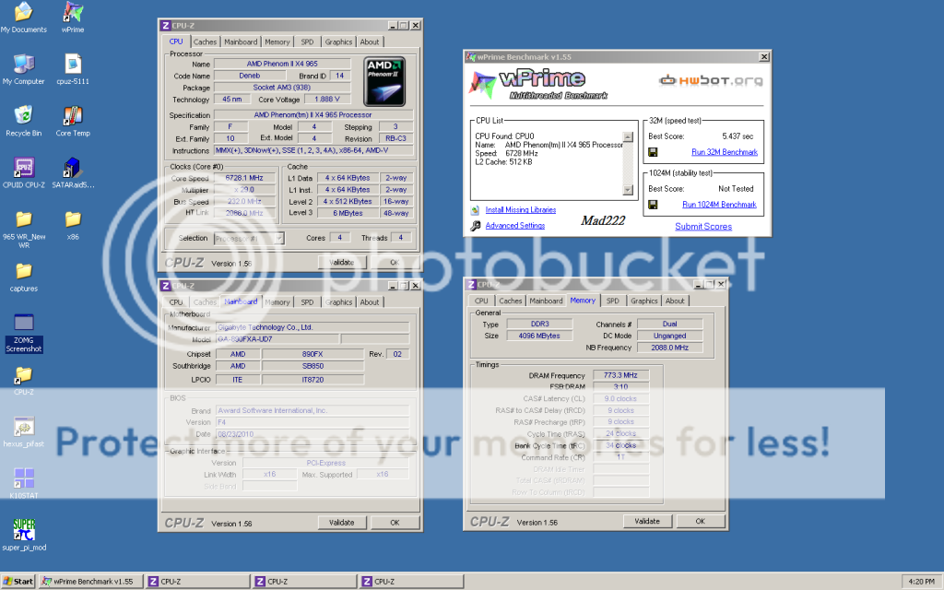Image resolution: width=944 pixels, height=590 pixels.
Task: Switch to SPD tab in the Memory CPU-Z window
Action: 612,301
